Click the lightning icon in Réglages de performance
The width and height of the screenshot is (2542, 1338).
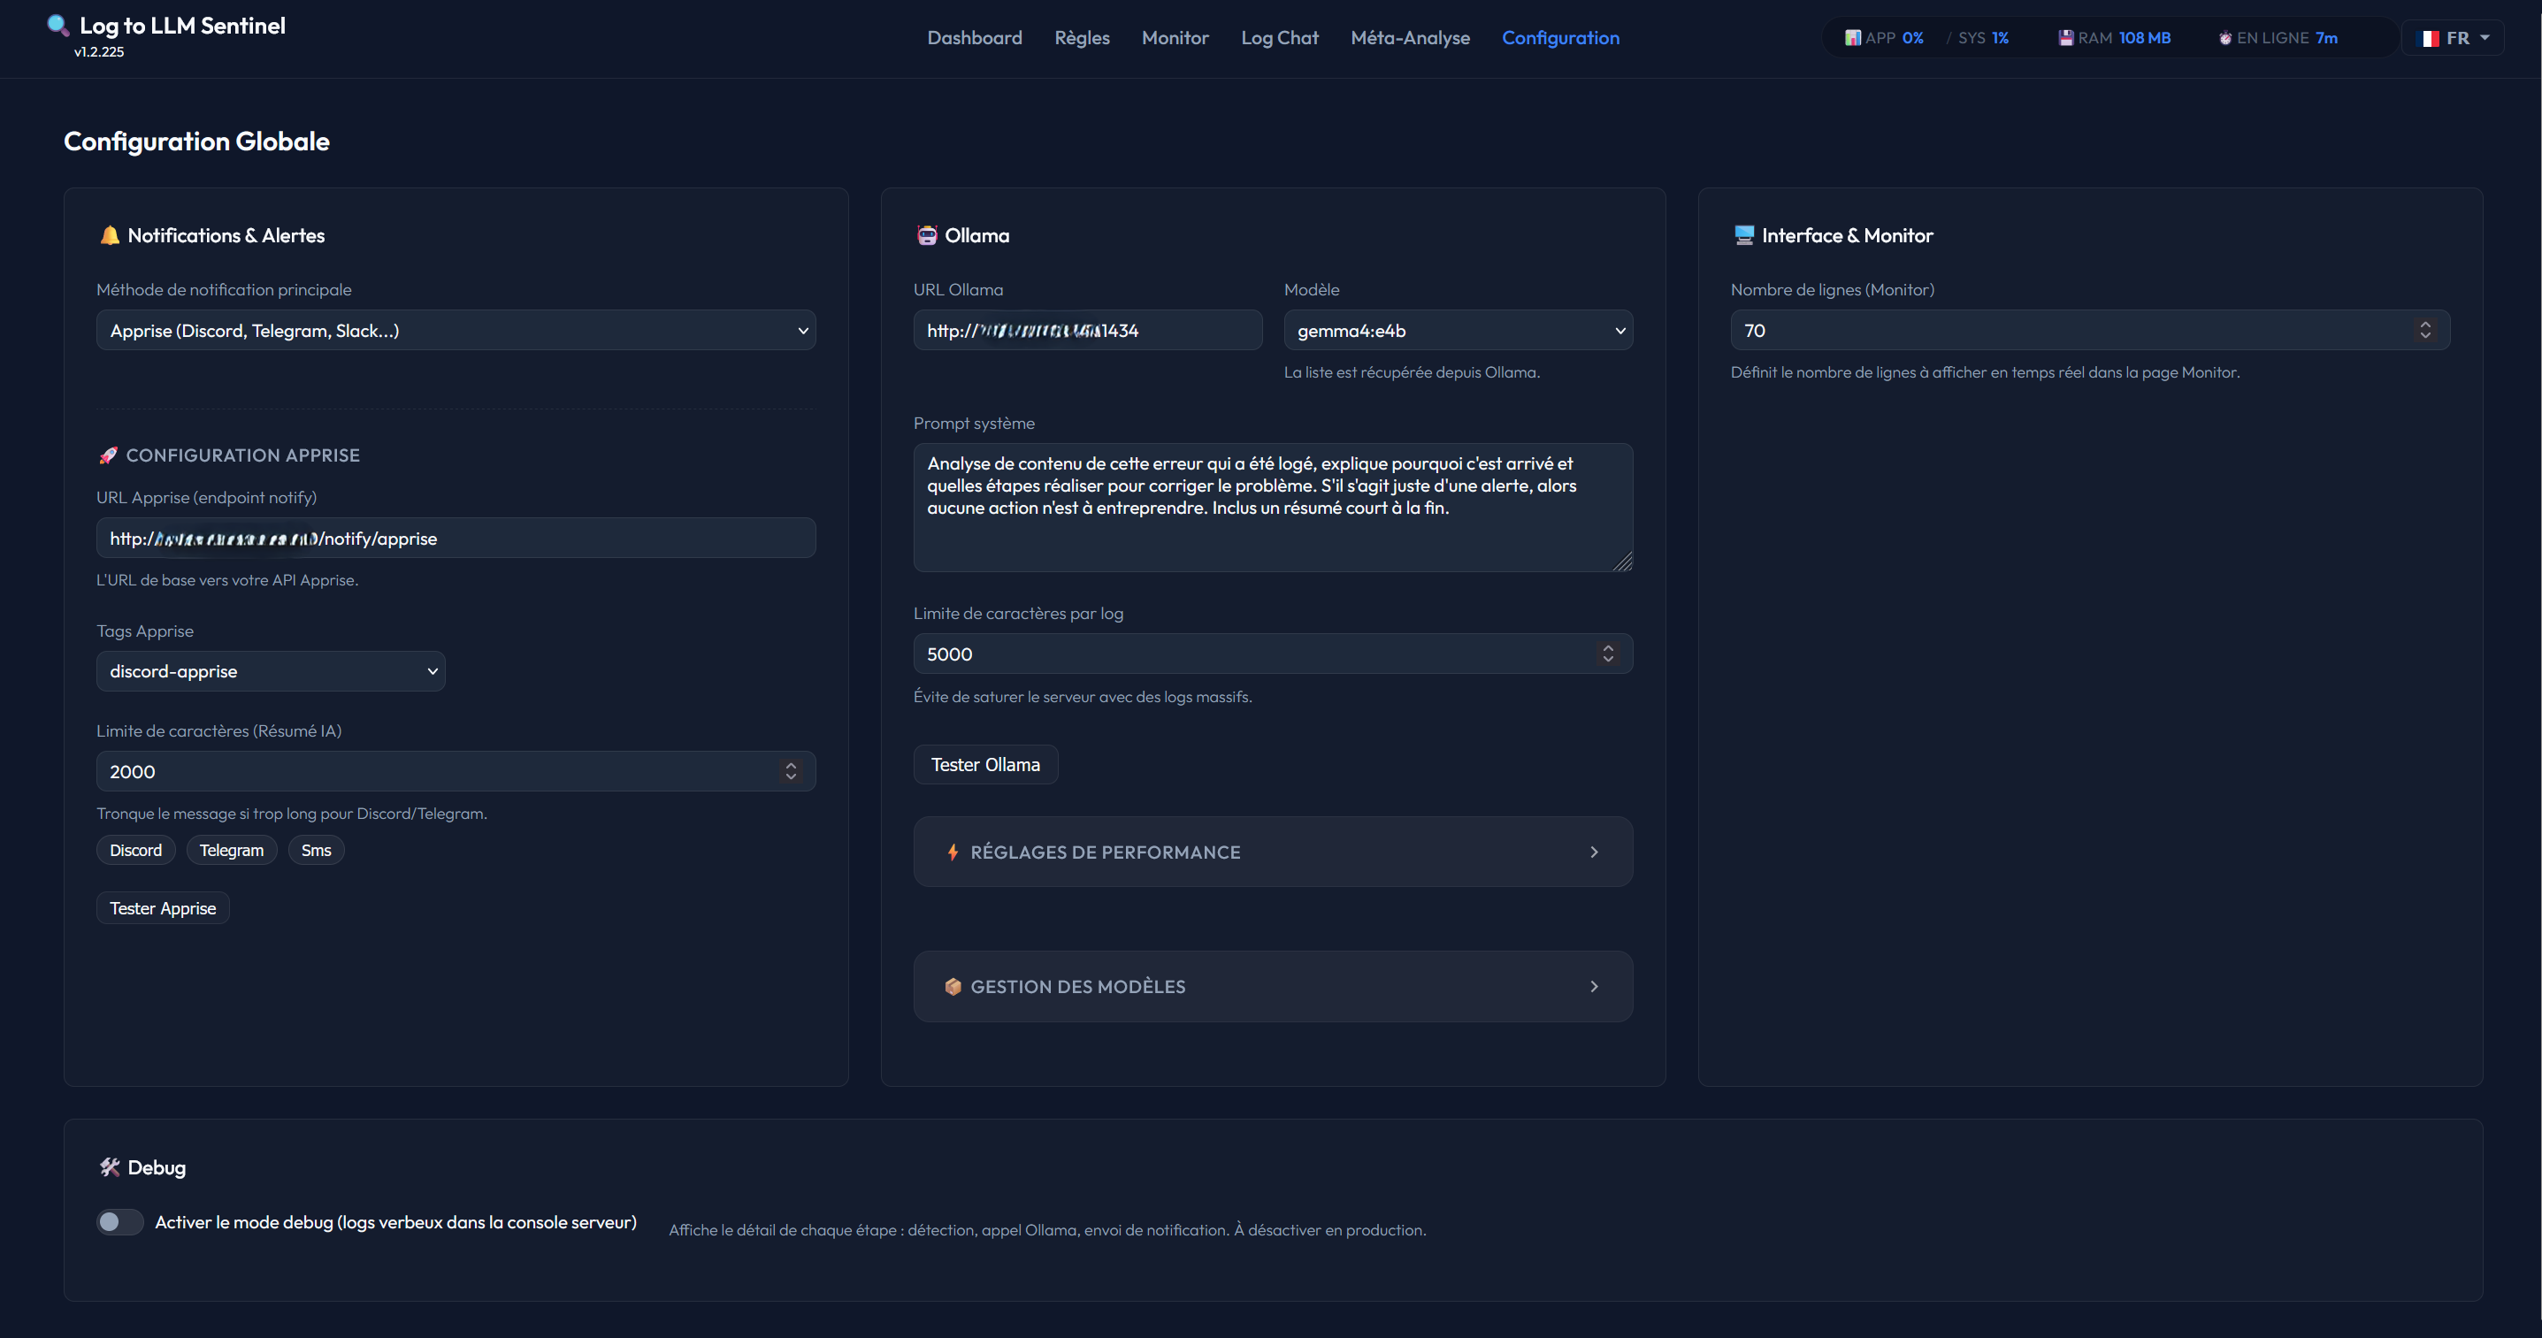click(x=953, y=852)
